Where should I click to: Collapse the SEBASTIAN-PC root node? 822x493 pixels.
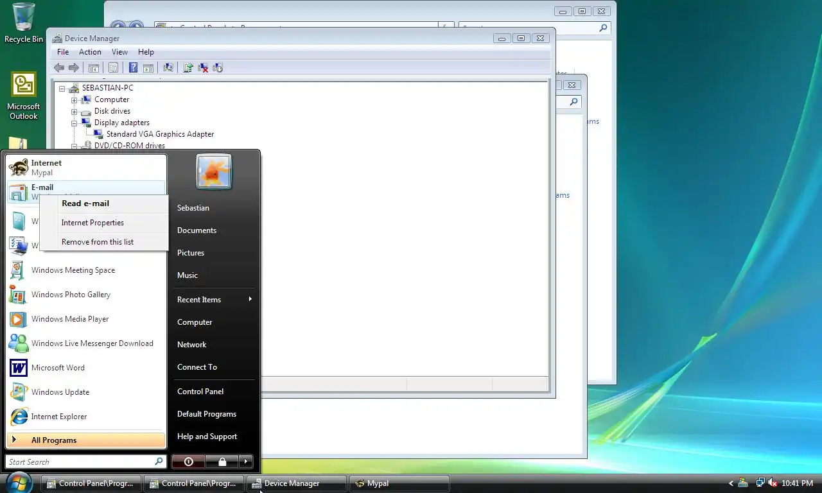(x=62, y=88)
